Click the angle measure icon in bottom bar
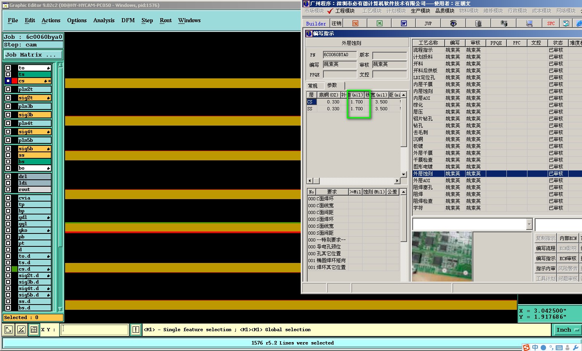The width and height of the screenshot is (582, 351). coord(21,330)
